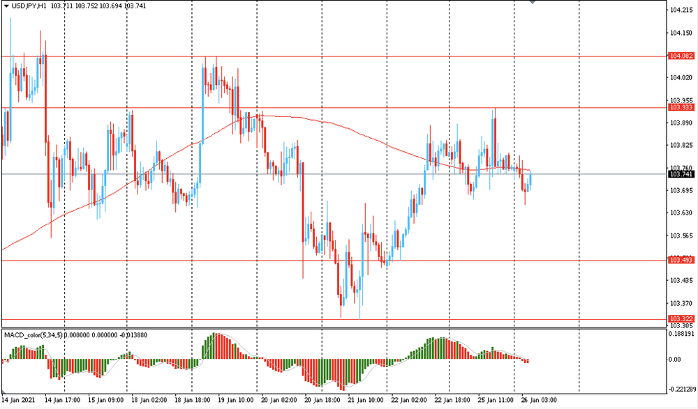
Task: Click the 103.370 price scale value
Action: (x=681, y=303)
